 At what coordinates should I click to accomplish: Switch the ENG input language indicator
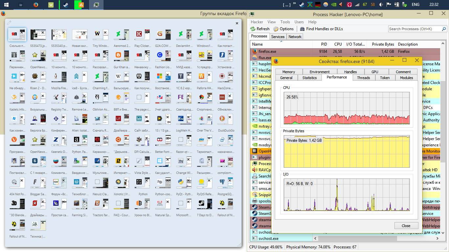tap(415, 5)
